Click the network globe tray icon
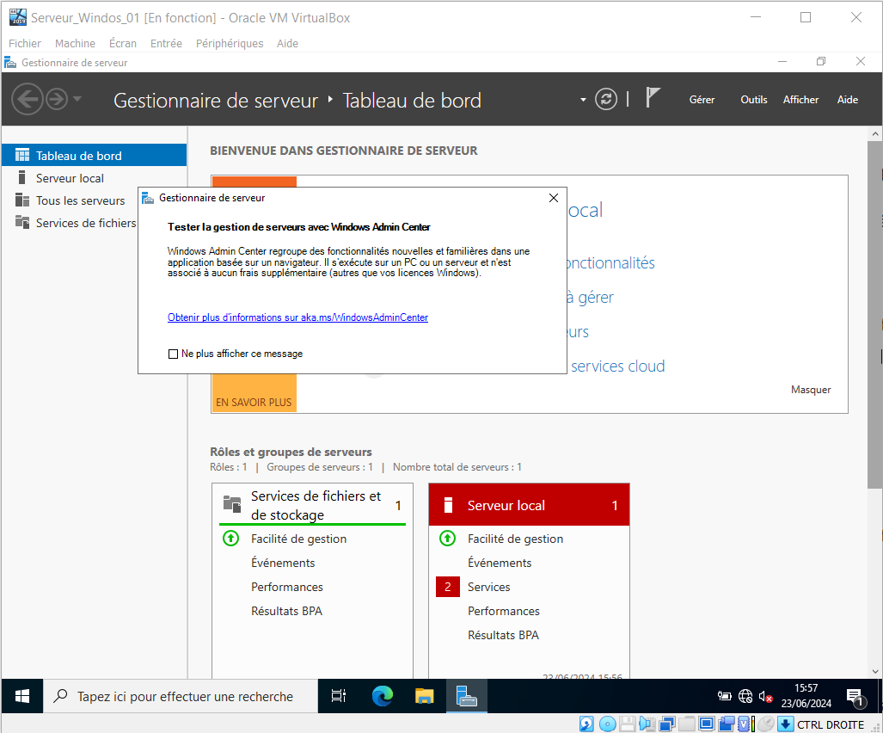Image resolution: width=883 pixels, height=733 pixels. click(745, 696)
